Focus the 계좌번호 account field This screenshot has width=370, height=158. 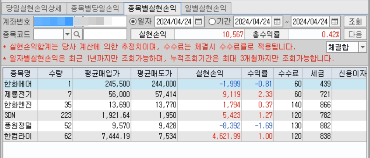click(80, 22)
